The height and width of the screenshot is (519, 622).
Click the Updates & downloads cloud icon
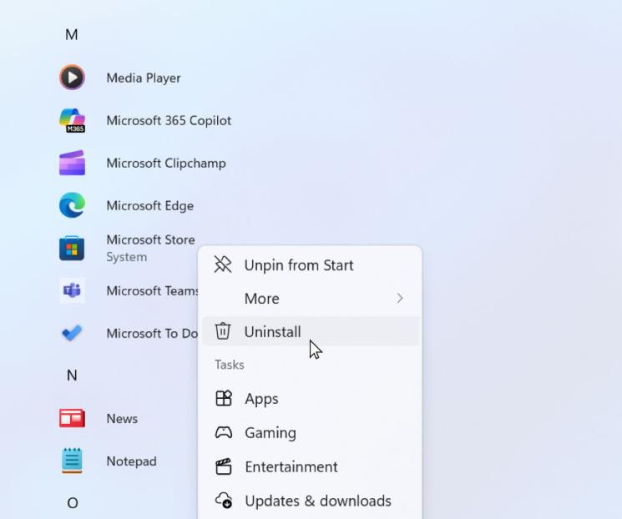(223, 501)
